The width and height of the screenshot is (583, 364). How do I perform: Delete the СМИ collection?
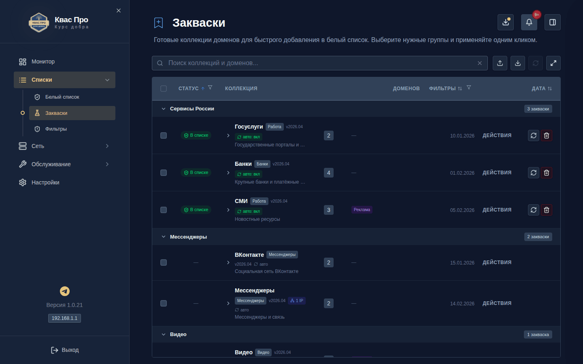tap(547, 210)
